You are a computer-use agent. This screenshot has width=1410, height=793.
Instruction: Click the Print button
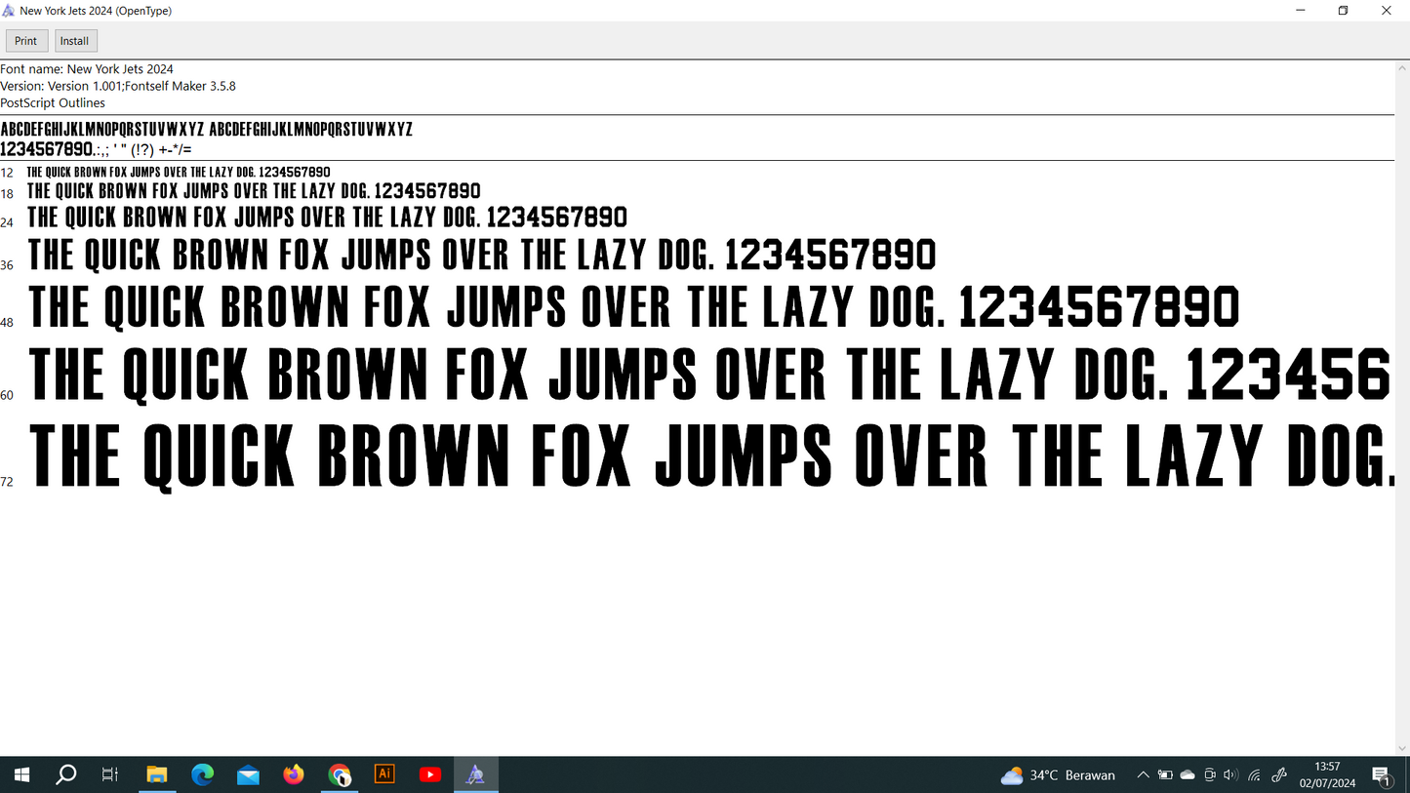(x=26, y=41)
